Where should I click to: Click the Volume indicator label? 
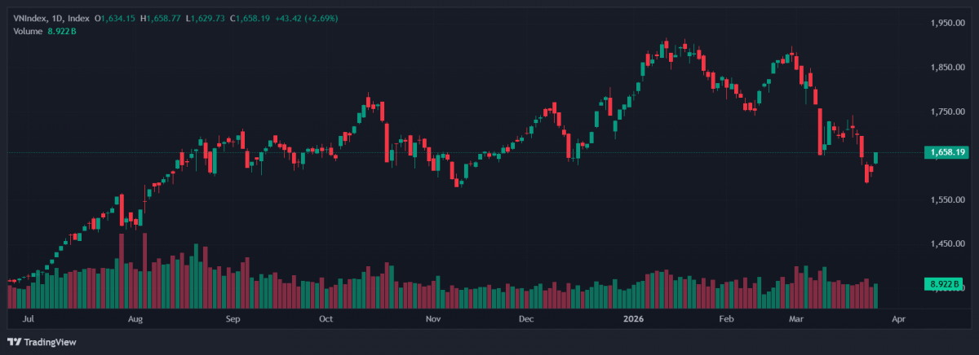pyautogui.click(x=28, y=31)
